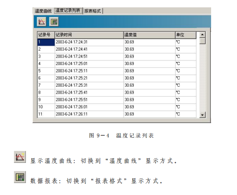Select record number 6 cell
This screenshot has width=237, height=195.
tap(46, 78)
